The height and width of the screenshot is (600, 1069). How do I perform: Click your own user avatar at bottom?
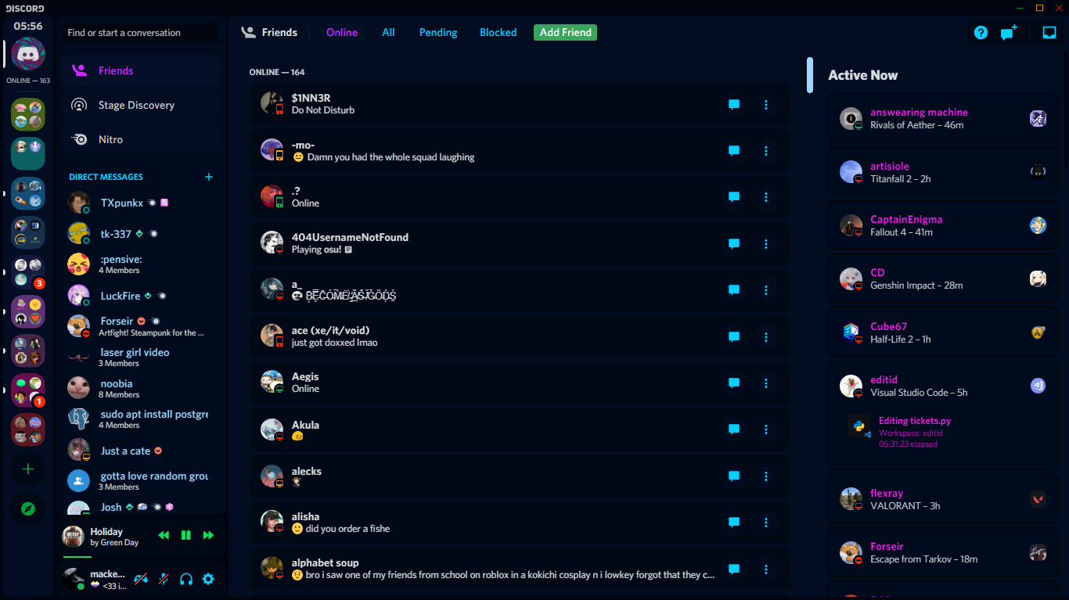[74, 579]
